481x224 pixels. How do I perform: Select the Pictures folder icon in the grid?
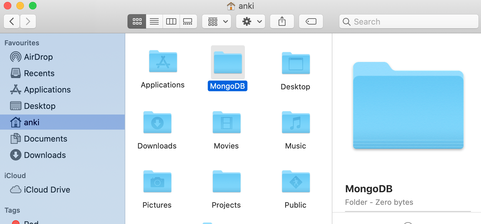click(x=157, y=181)
